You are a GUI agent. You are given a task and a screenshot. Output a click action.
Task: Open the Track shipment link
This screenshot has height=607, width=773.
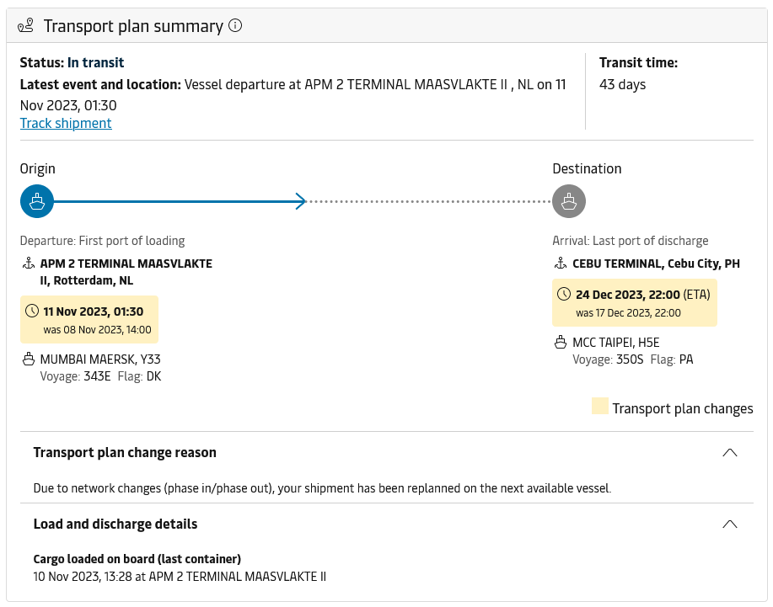click(x=66, y=123)
